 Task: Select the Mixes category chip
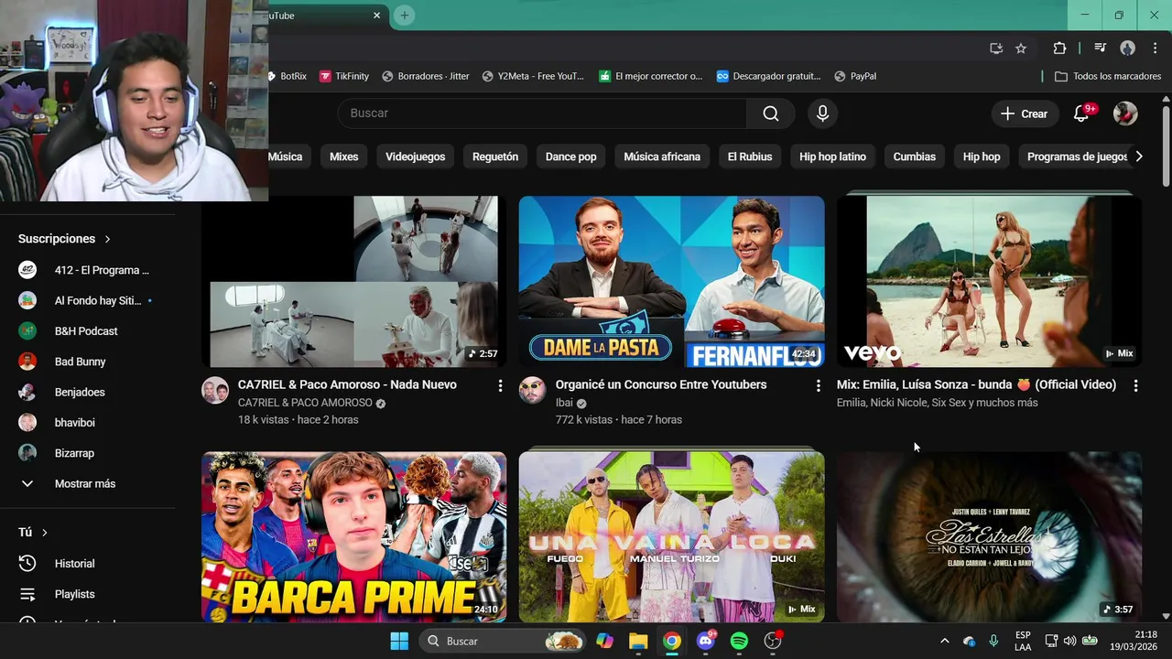[x=344, y=157]
